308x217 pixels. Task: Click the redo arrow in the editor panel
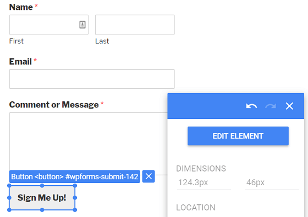pyautogui.click(x=271, y=106)
